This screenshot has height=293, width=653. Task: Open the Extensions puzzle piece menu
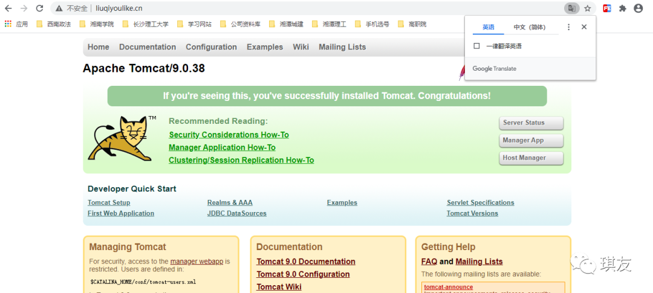[623, 8]
